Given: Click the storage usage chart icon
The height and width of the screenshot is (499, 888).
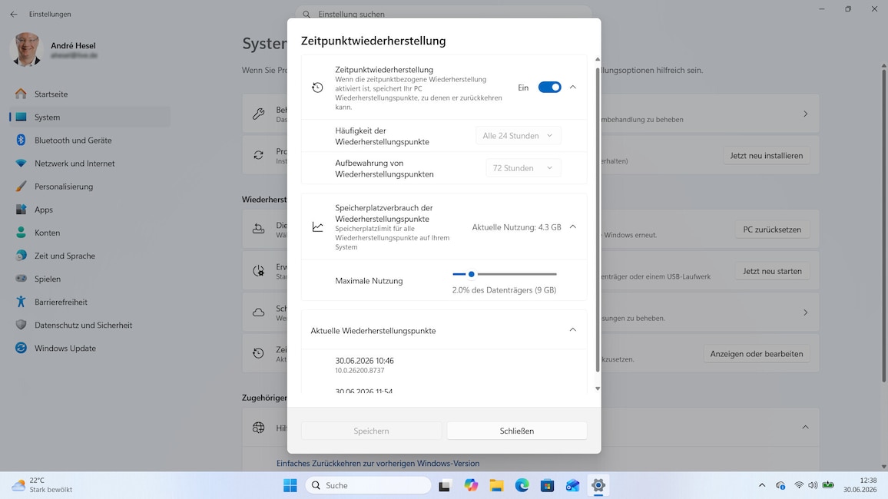Looking at the screenshot, I should [318, 227].
